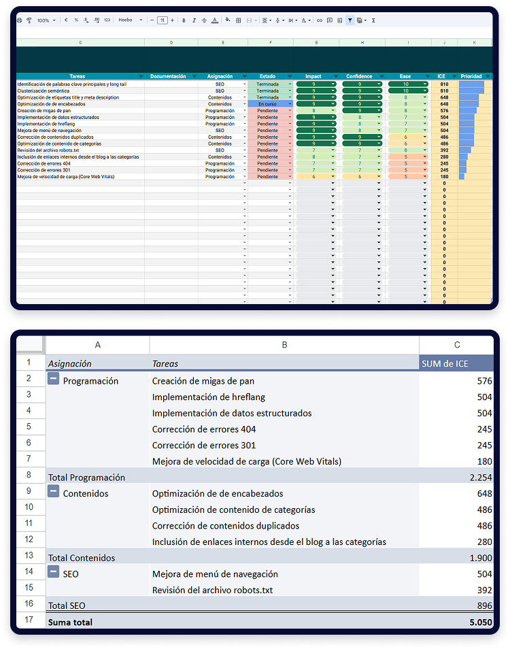Format selected cells as percent

[76, 20]
